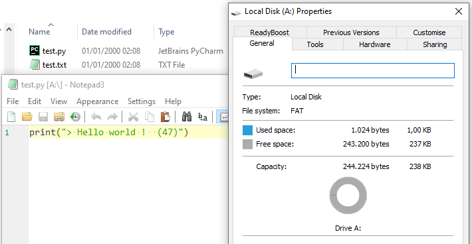Toggle the word wrap toolbar button
472x244 pixels.
(223, 117)
